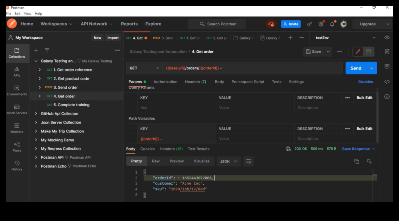Open tab bar three-dot options
This screenshot has height=221, width=399.
tap(302, 38)
